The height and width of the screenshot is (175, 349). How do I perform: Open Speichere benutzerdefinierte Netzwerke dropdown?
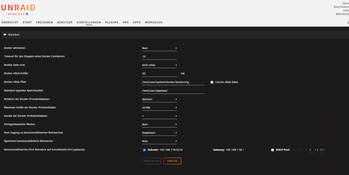pyautogui.click(x=159, y=141)
